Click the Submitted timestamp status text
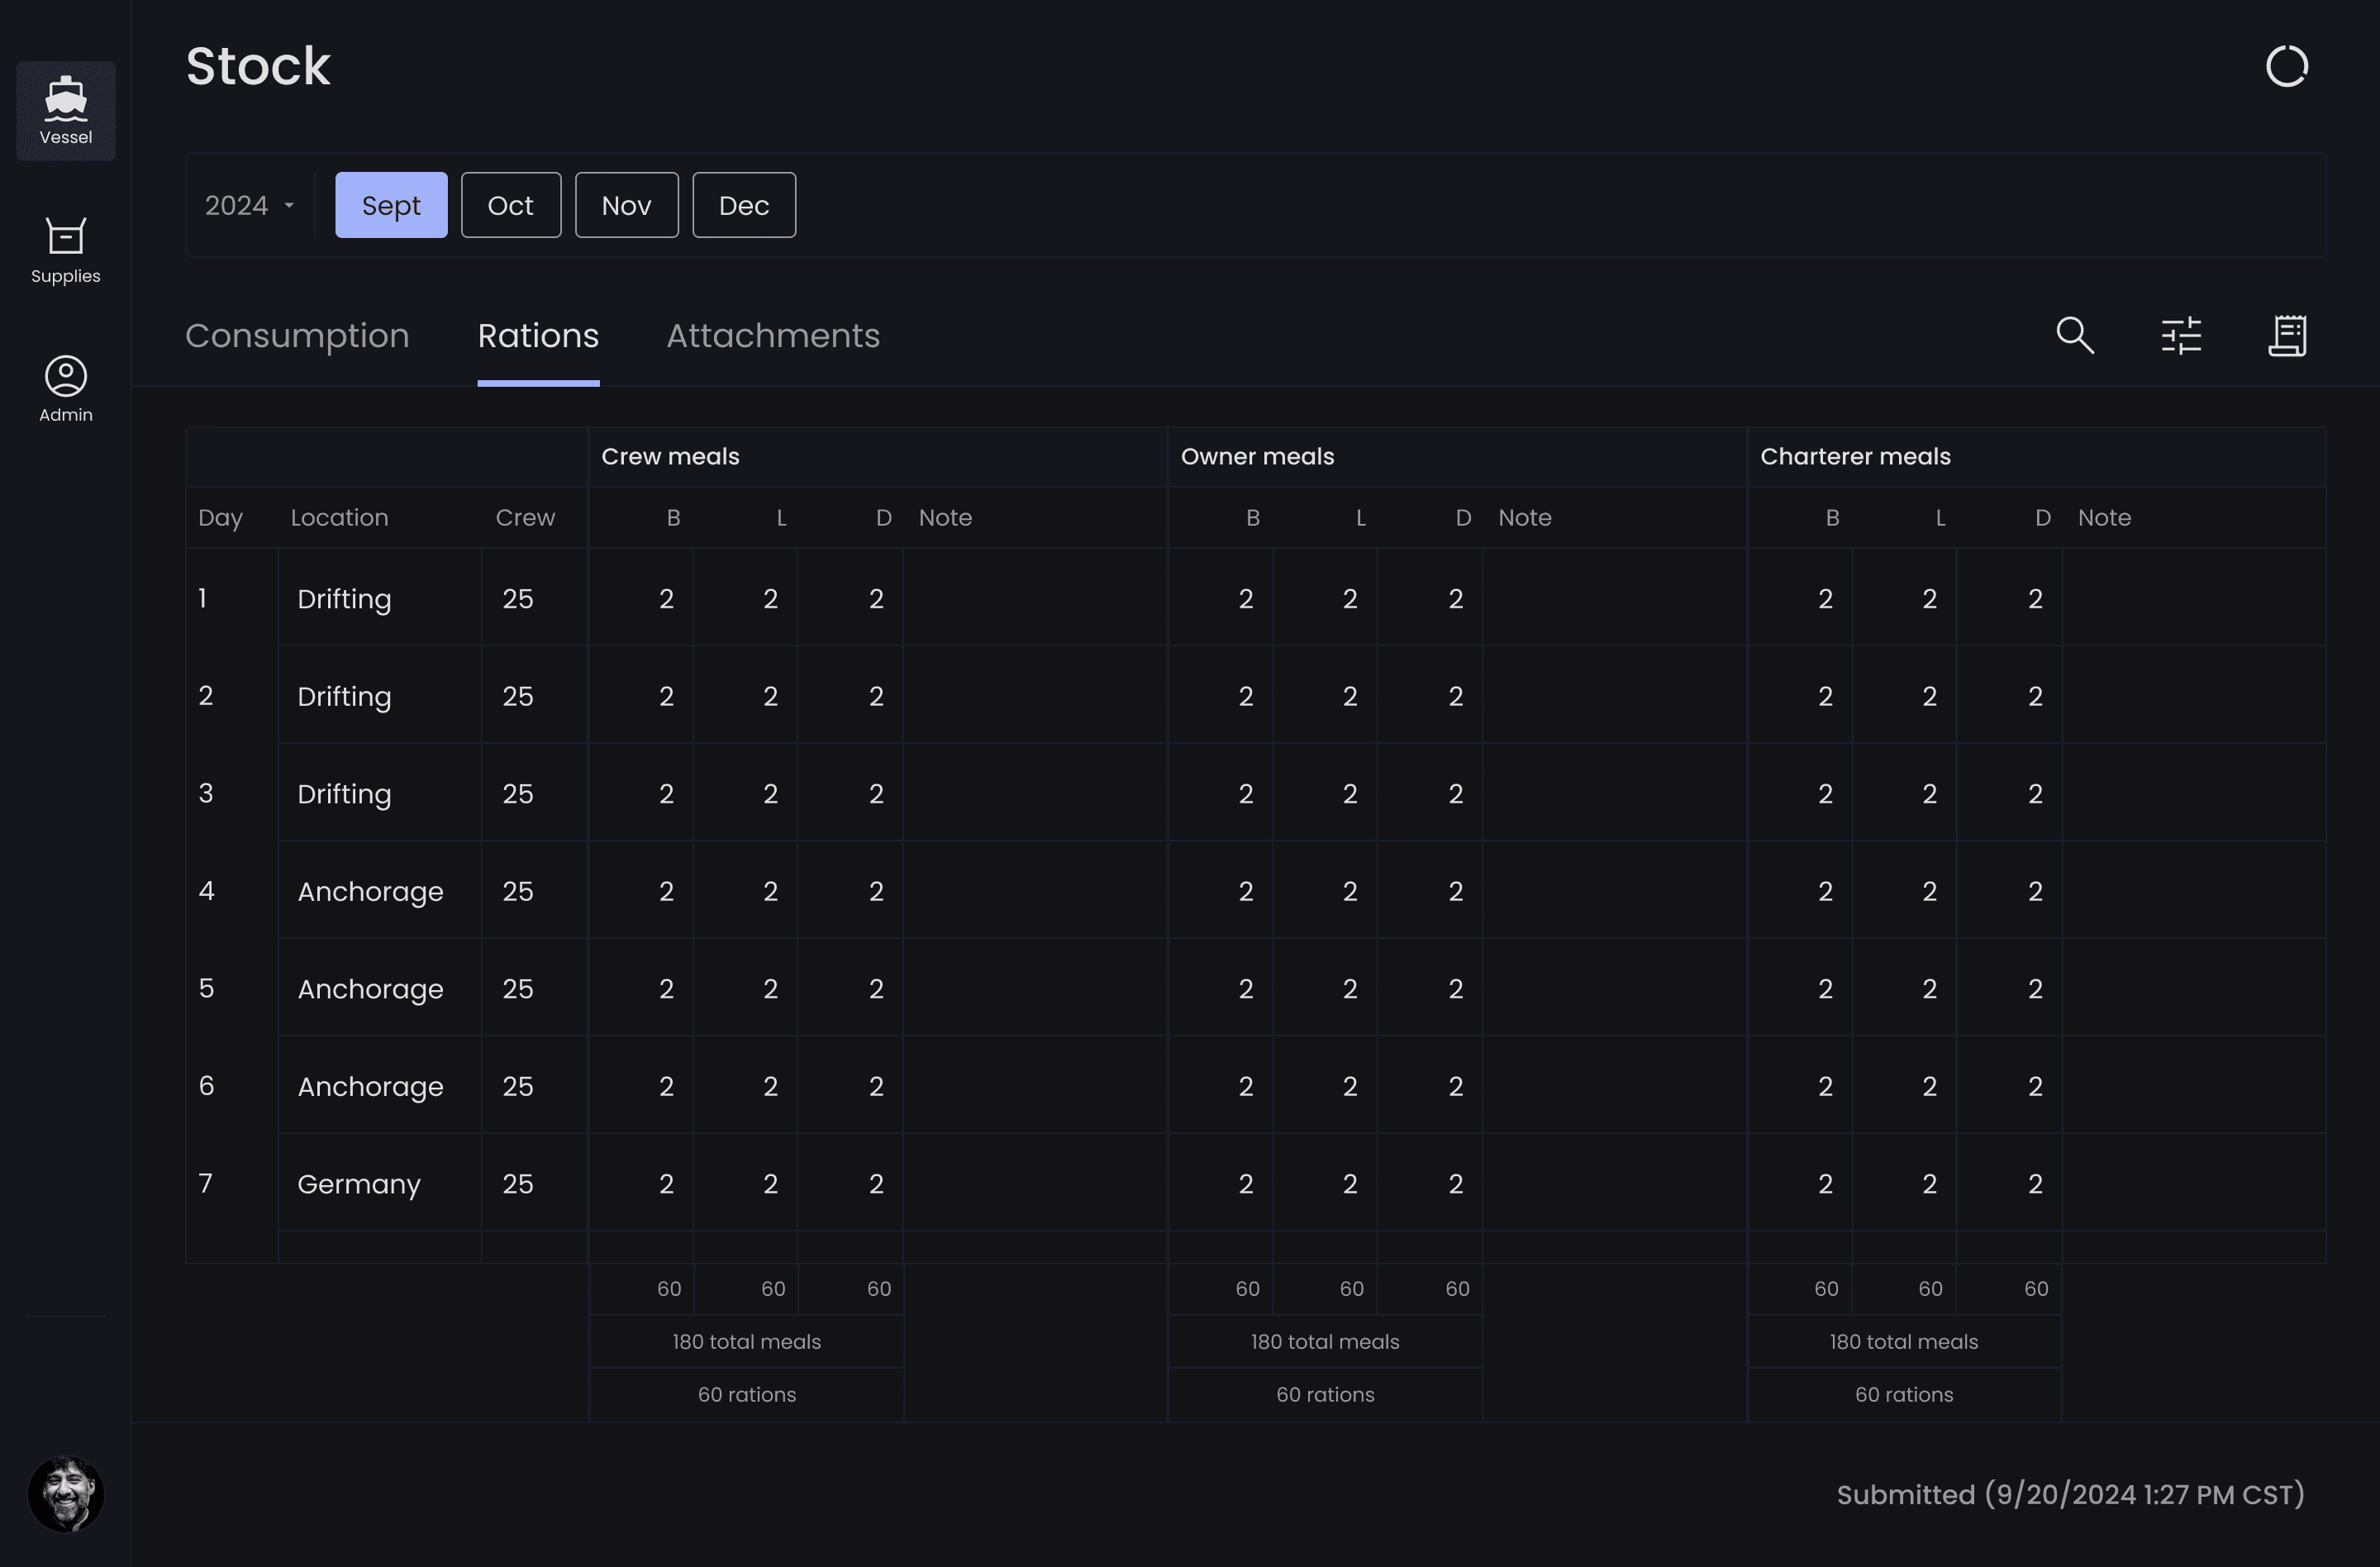The width and height of the screenshot is (2380, 1567). pos(2070,1494)
